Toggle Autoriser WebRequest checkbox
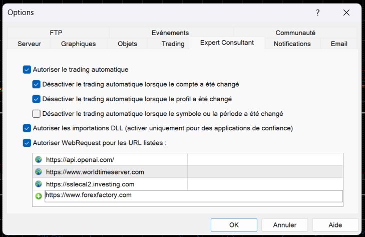This screenshot has height=237, width=365. (27, 143)
